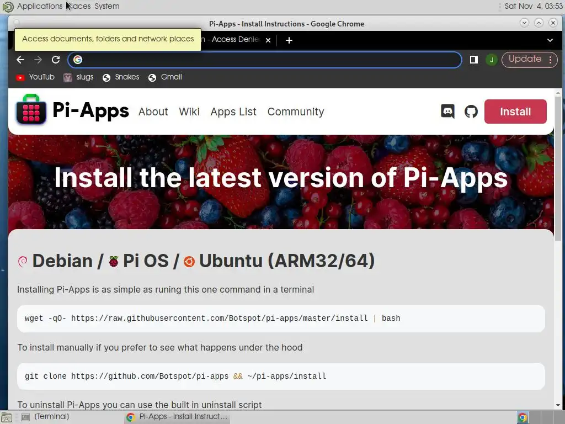This screenshot has height=424, width=565.
Task: Click the Pi-Apps logo icon
Action: pyautogui.click(x=31, y=109)
